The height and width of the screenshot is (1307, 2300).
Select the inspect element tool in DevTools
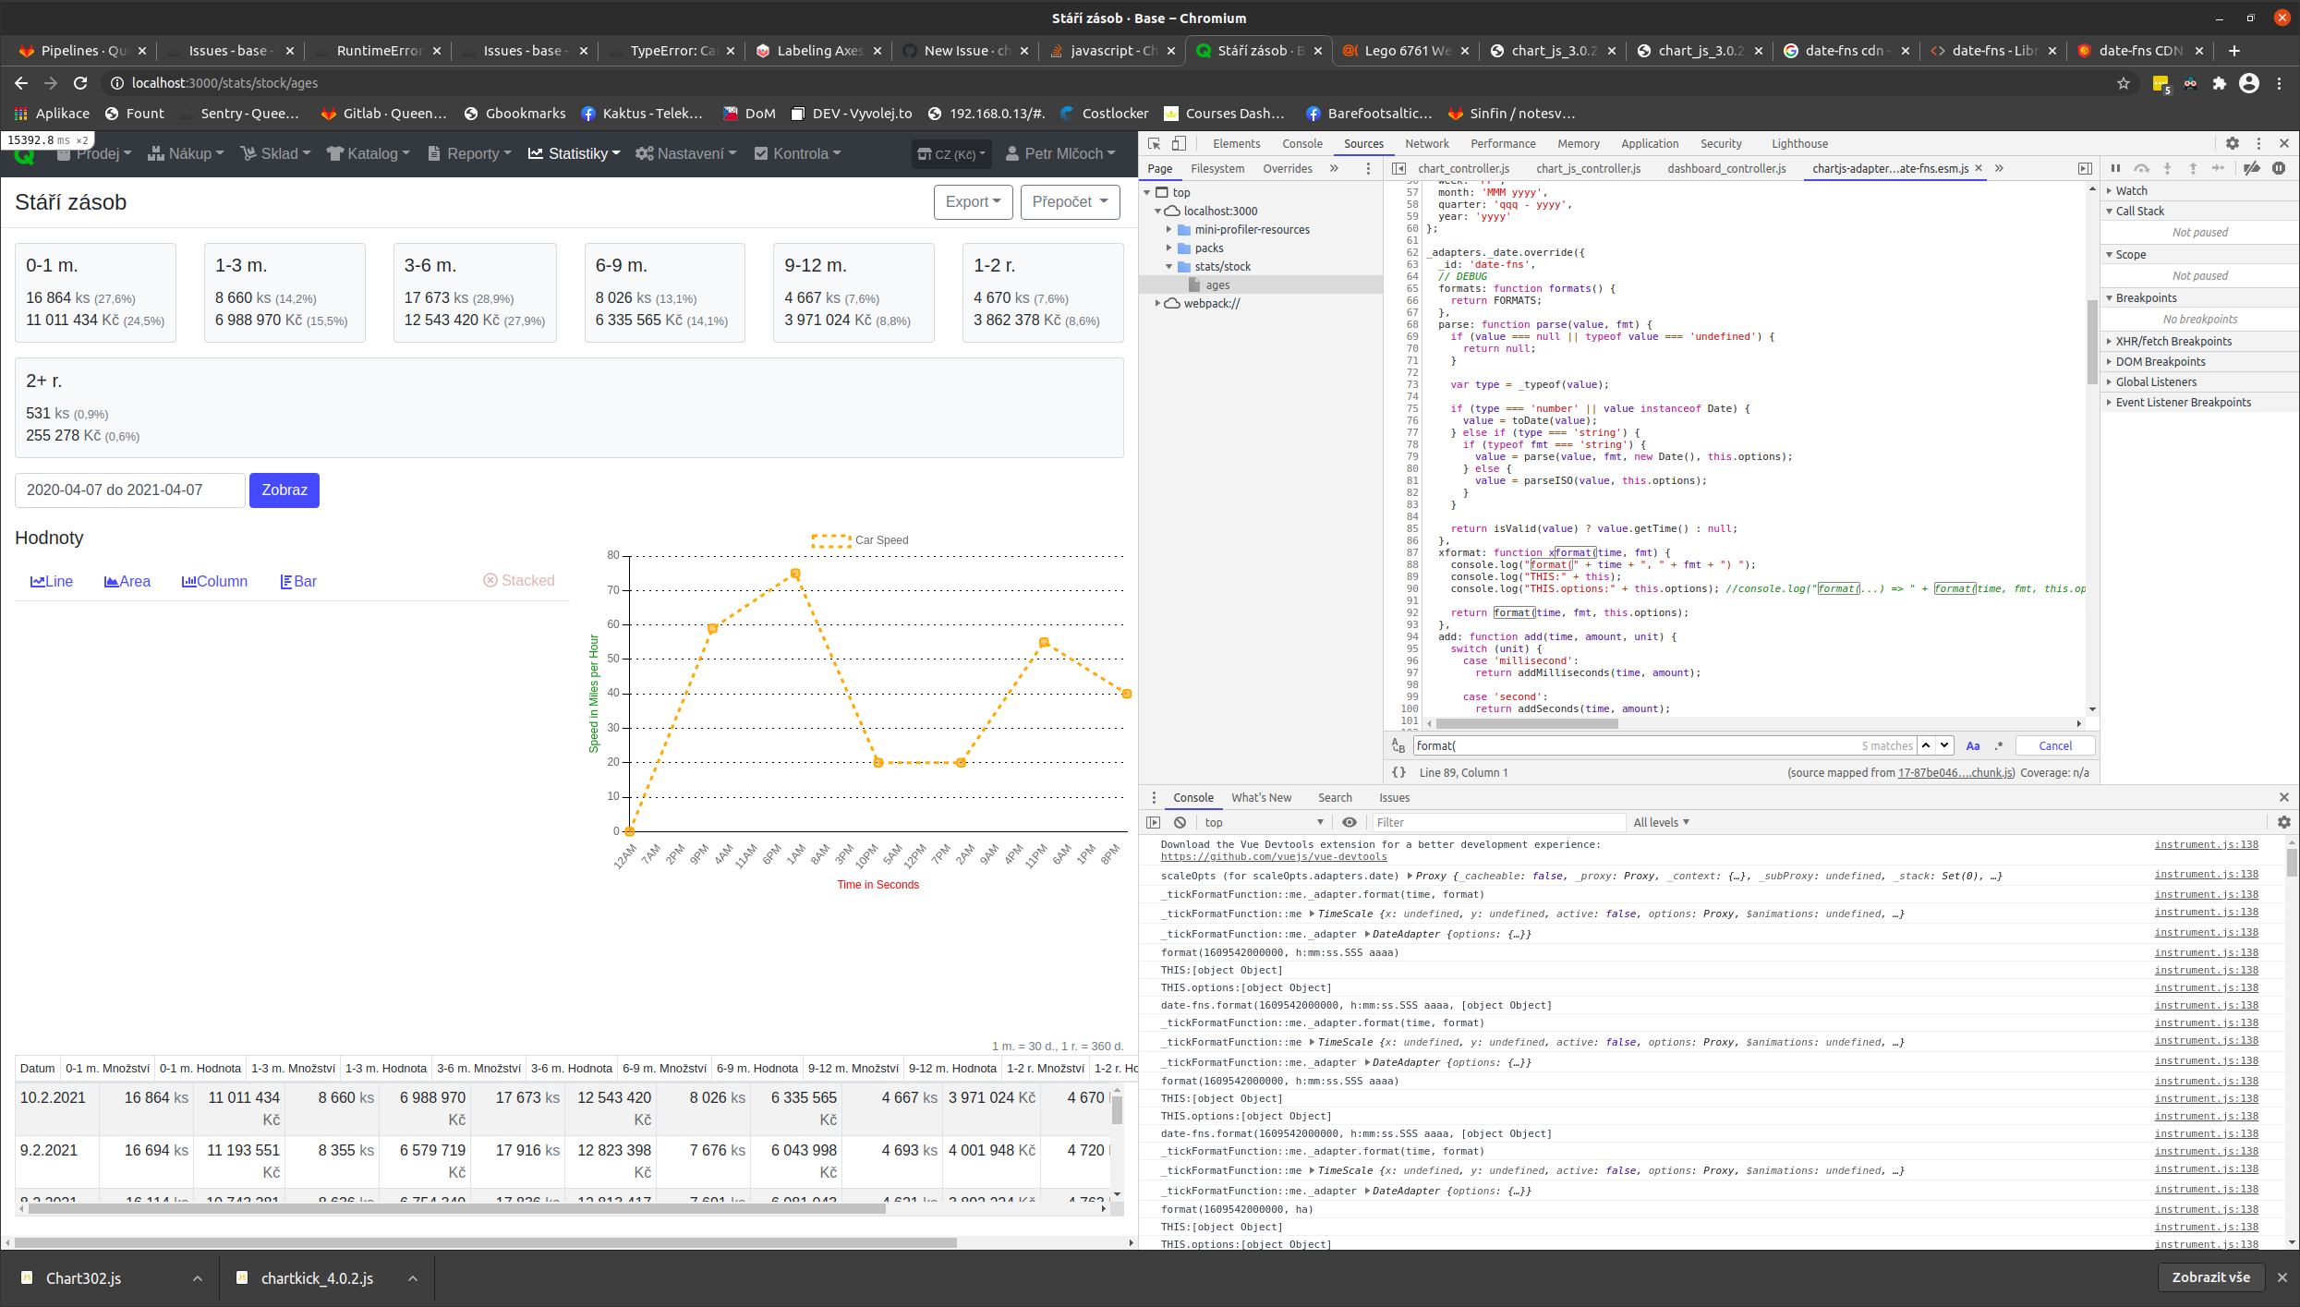coord(1154,143)
